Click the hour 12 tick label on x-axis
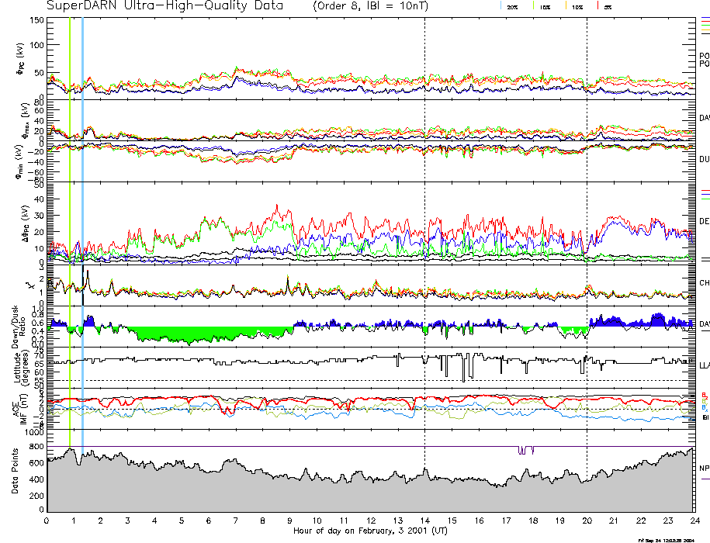The height and width of the screenshot is (543, 710). coord(371,521)
